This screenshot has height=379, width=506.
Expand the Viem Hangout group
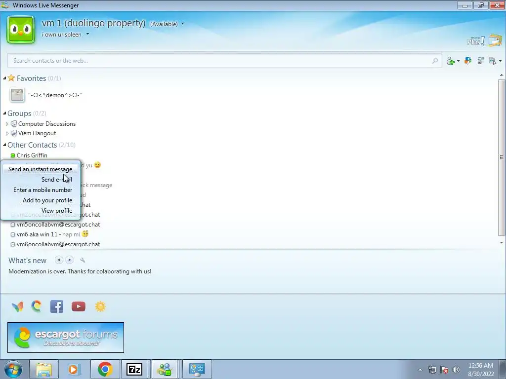7,133
